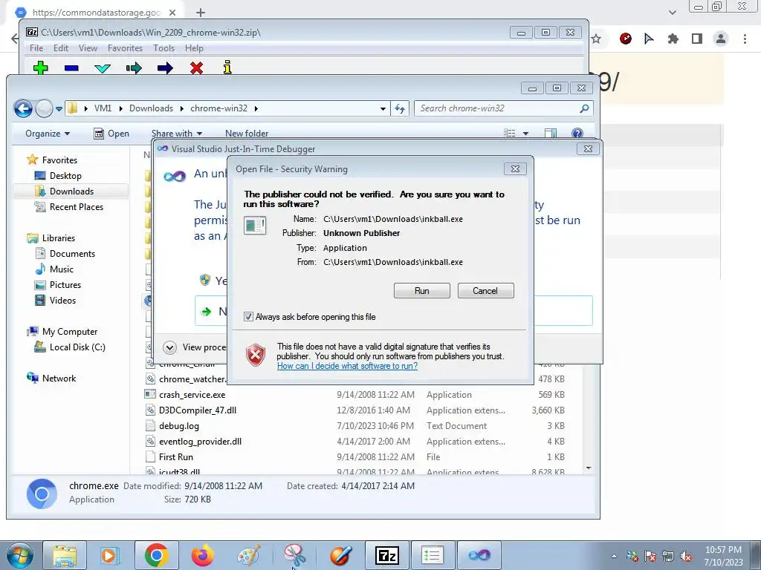Select Local Disk (C:)
This screenshot has height=570, width=761.
[x=69, y=347]
